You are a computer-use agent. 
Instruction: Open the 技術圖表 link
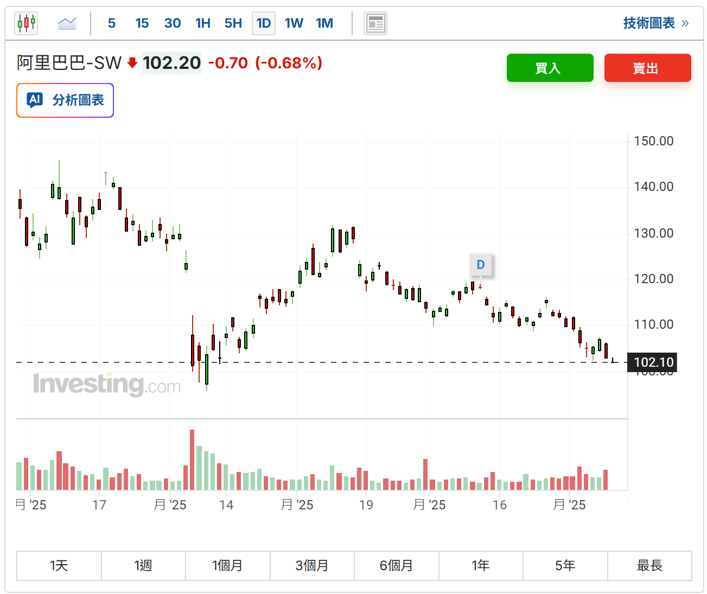point(655,23)
